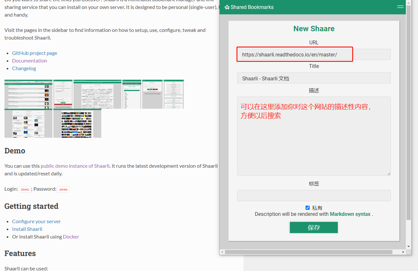Open the Documentation link
418x271 pixels.
point(29,61)
